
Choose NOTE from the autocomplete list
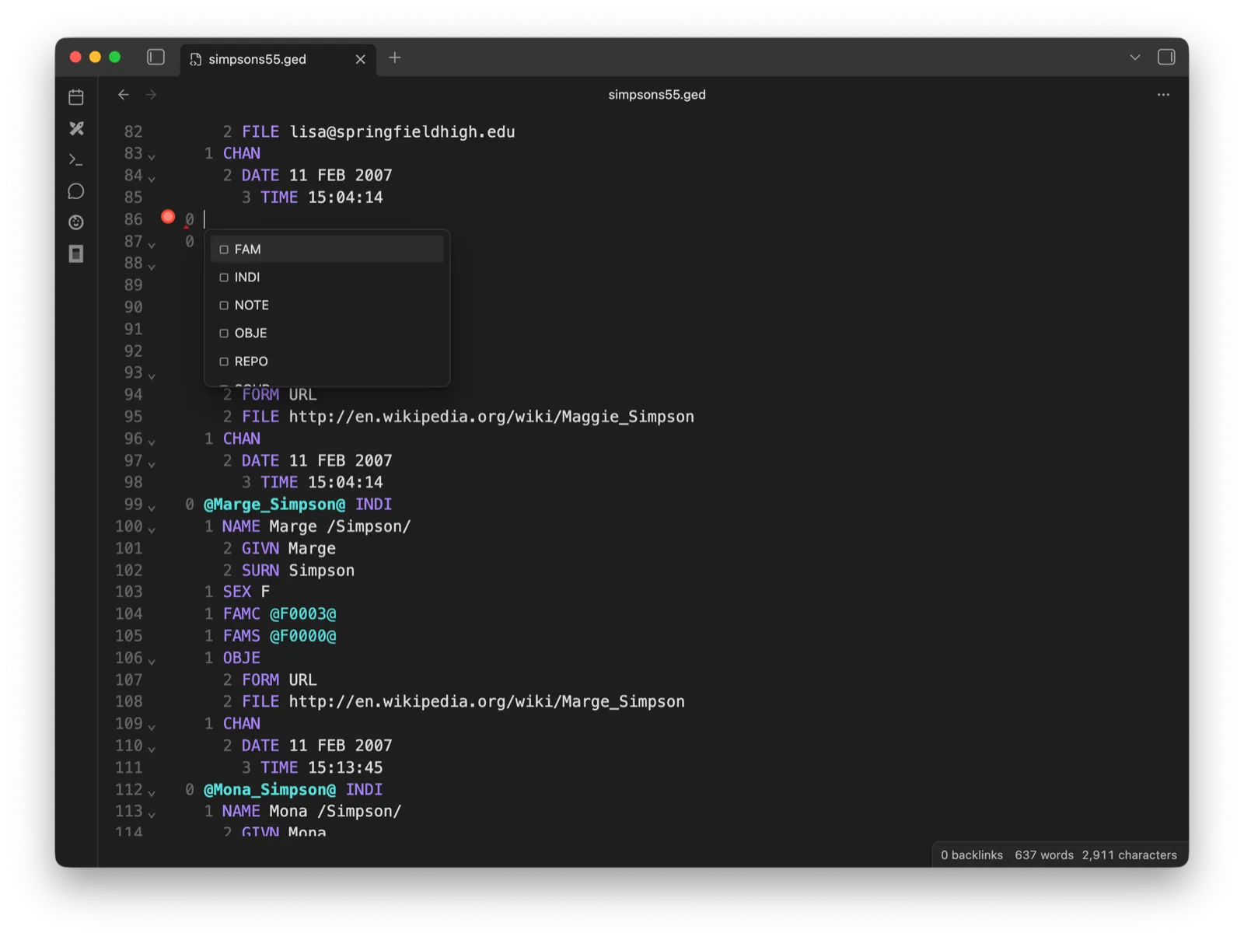tap(327, 306)
